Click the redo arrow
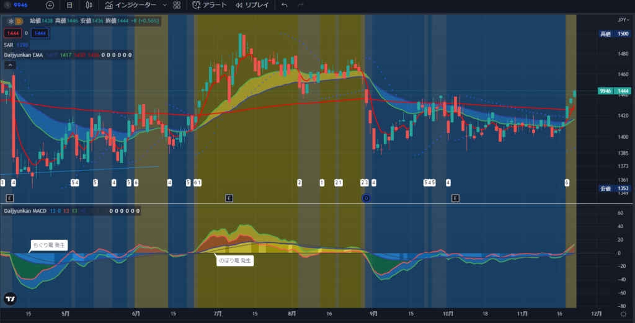This screenshot has height=323, width=635. (301, 5)
